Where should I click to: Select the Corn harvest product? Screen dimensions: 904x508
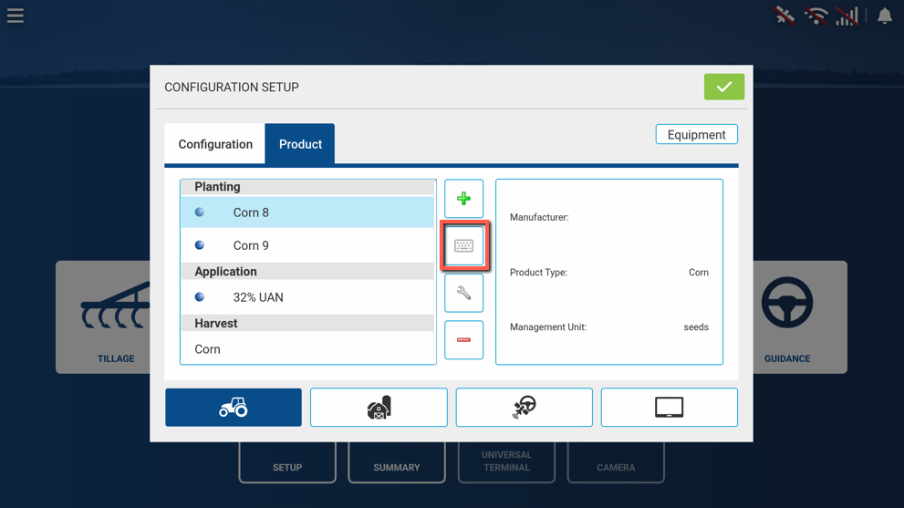click(307, 349)
